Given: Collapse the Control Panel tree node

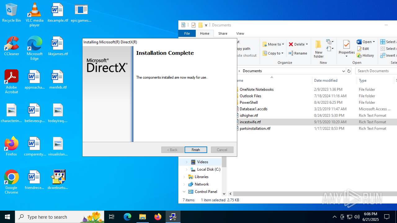Looking at the screenshot, I should coord(184,192).
